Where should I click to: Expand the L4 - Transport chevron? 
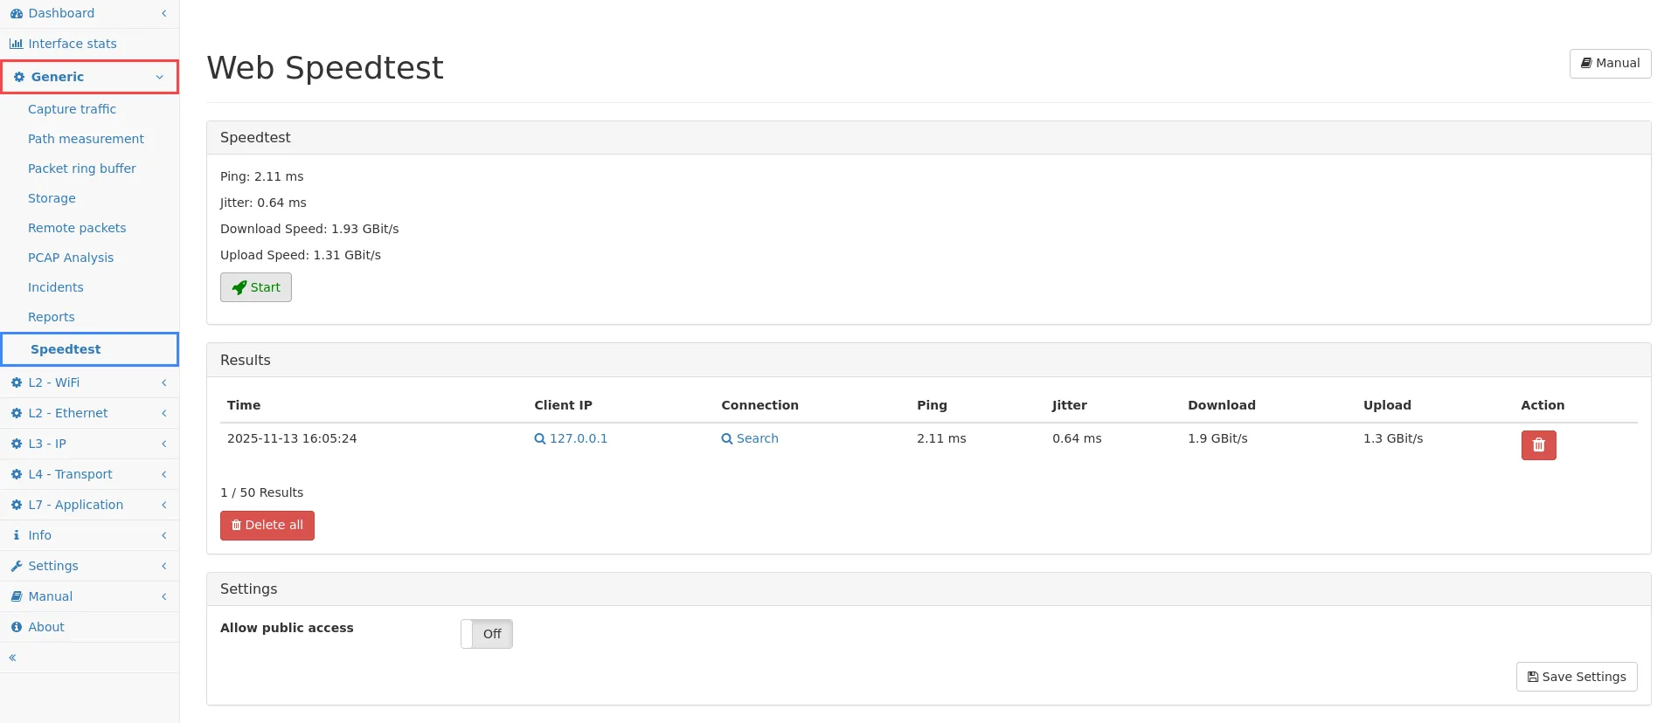coord(163,474)
